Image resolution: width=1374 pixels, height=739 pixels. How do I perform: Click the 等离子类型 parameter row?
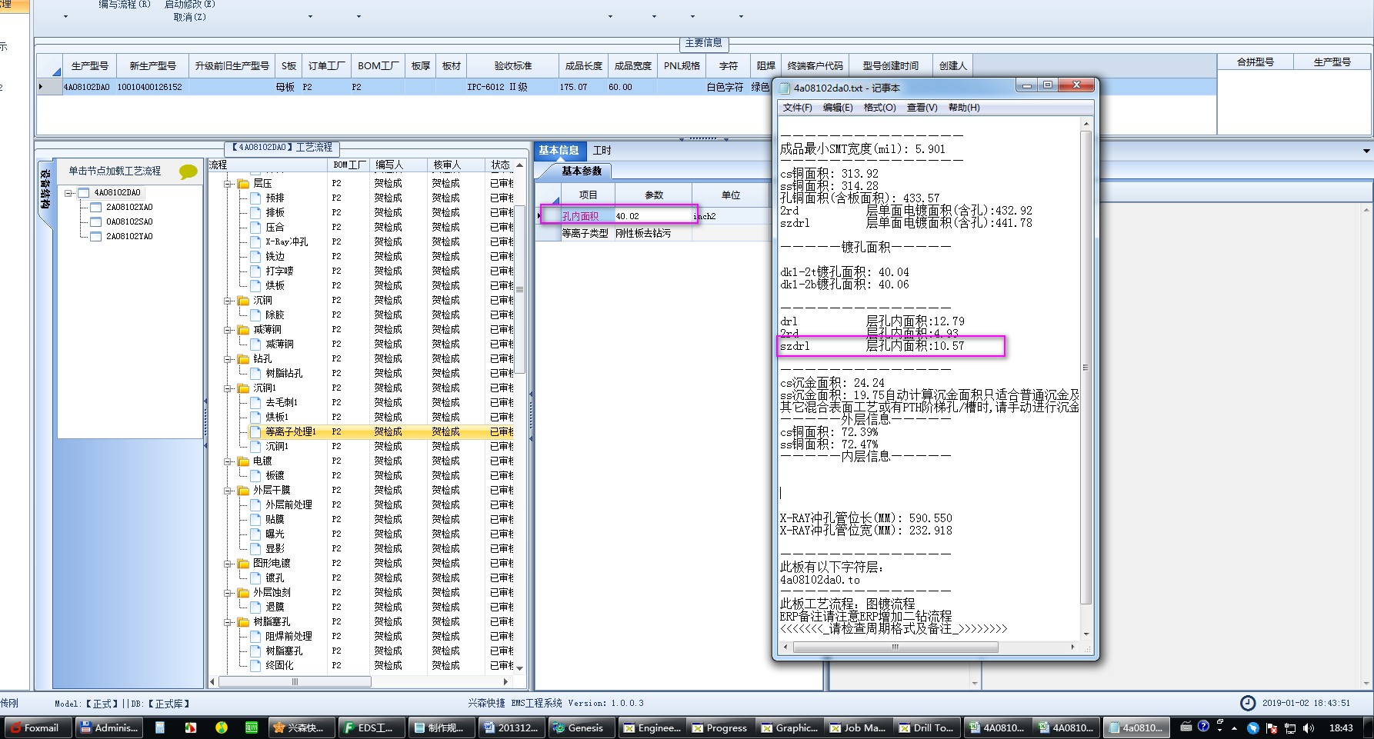[654, 233]
